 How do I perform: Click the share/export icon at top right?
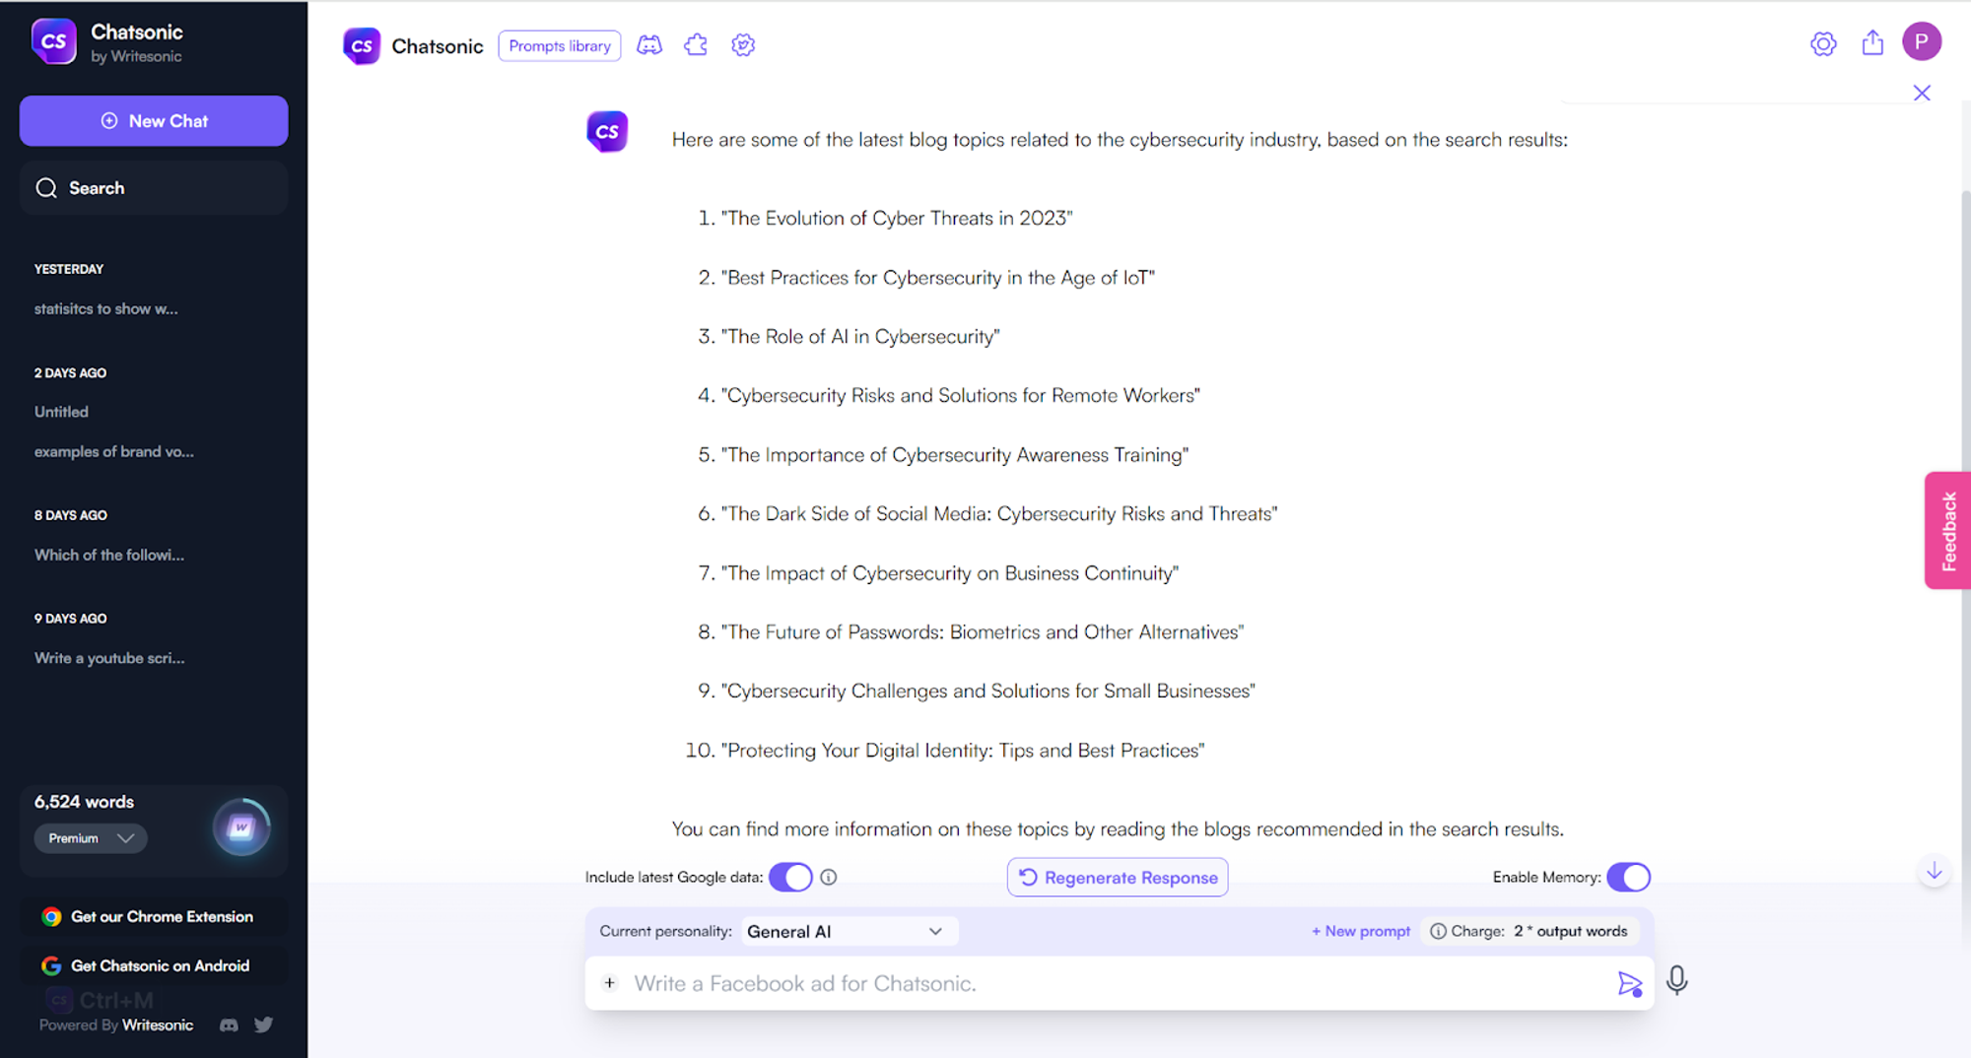[1873, 43]
